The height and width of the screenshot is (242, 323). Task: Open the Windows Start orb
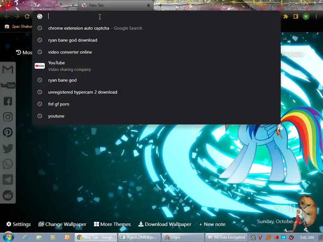click(x=8, y=237)
